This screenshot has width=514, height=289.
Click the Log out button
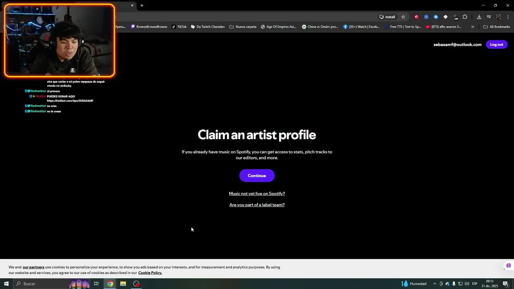pyautogui.click(x=496, y=45)
